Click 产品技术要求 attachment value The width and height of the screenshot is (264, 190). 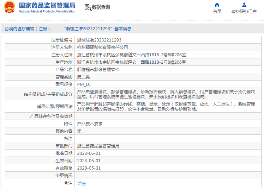click(x=90, y=124)
